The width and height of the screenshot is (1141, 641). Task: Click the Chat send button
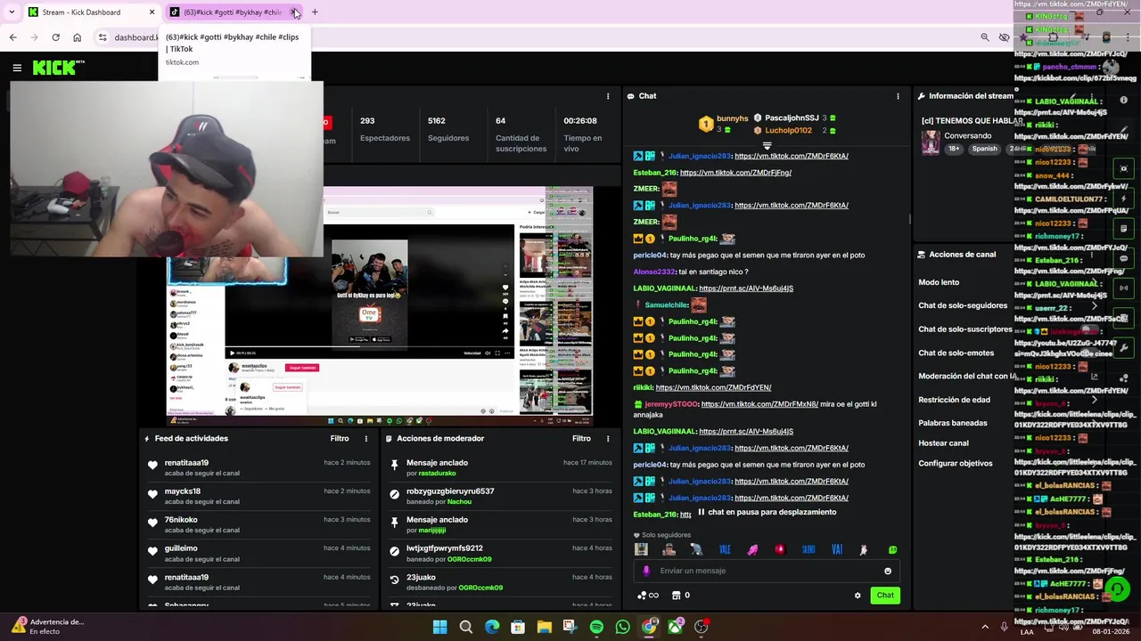885,595
